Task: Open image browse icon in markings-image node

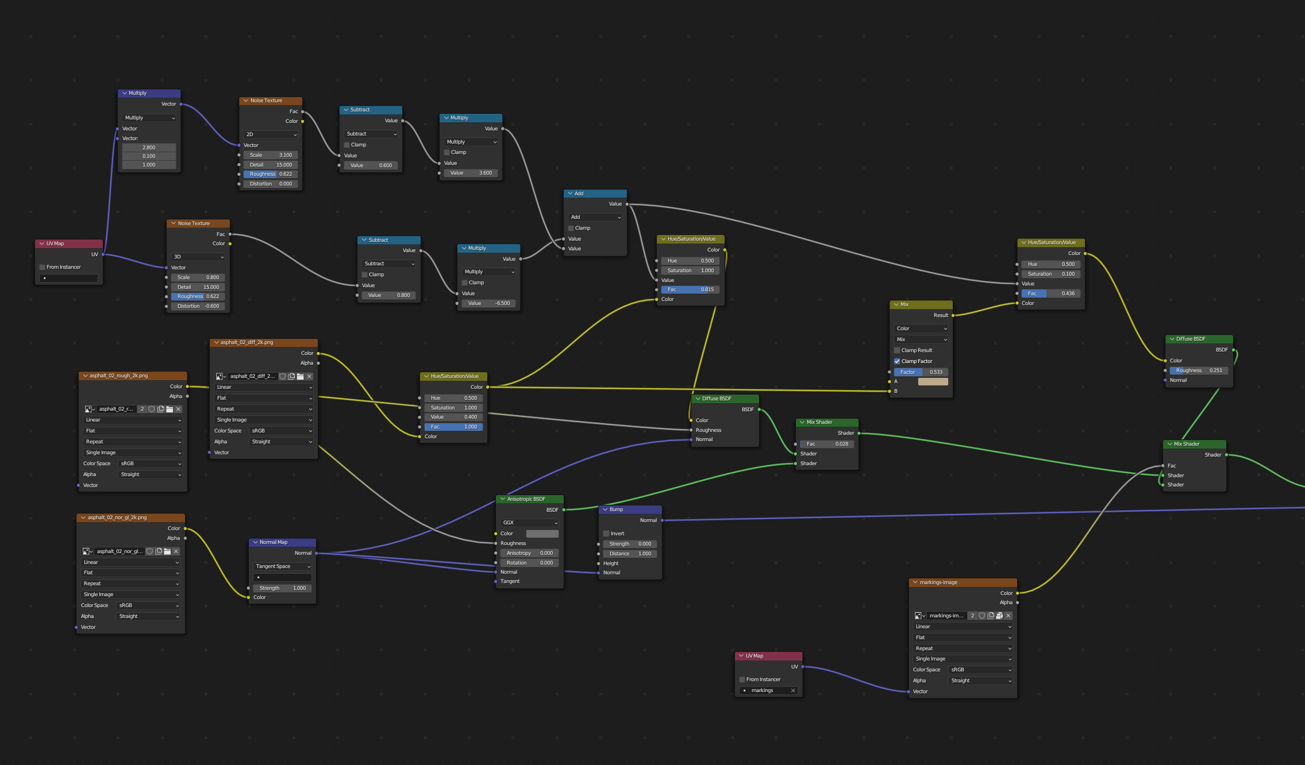Action: (x=919, y=616)
